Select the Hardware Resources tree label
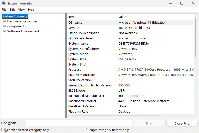The width and height of the screenshot is (199, 133). coord(22,21)
